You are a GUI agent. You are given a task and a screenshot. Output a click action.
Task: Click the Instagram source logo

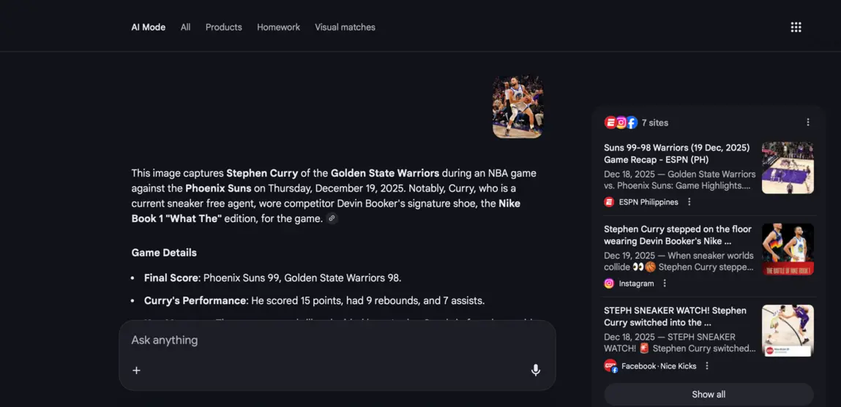(x=609, y=284)
